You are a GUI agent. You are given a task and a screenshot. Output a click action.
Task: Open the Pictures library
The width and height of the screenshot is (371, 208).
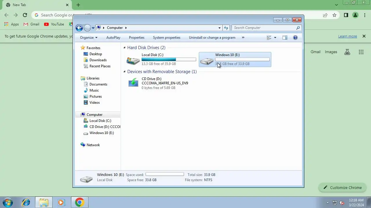[x=96, y=96]
